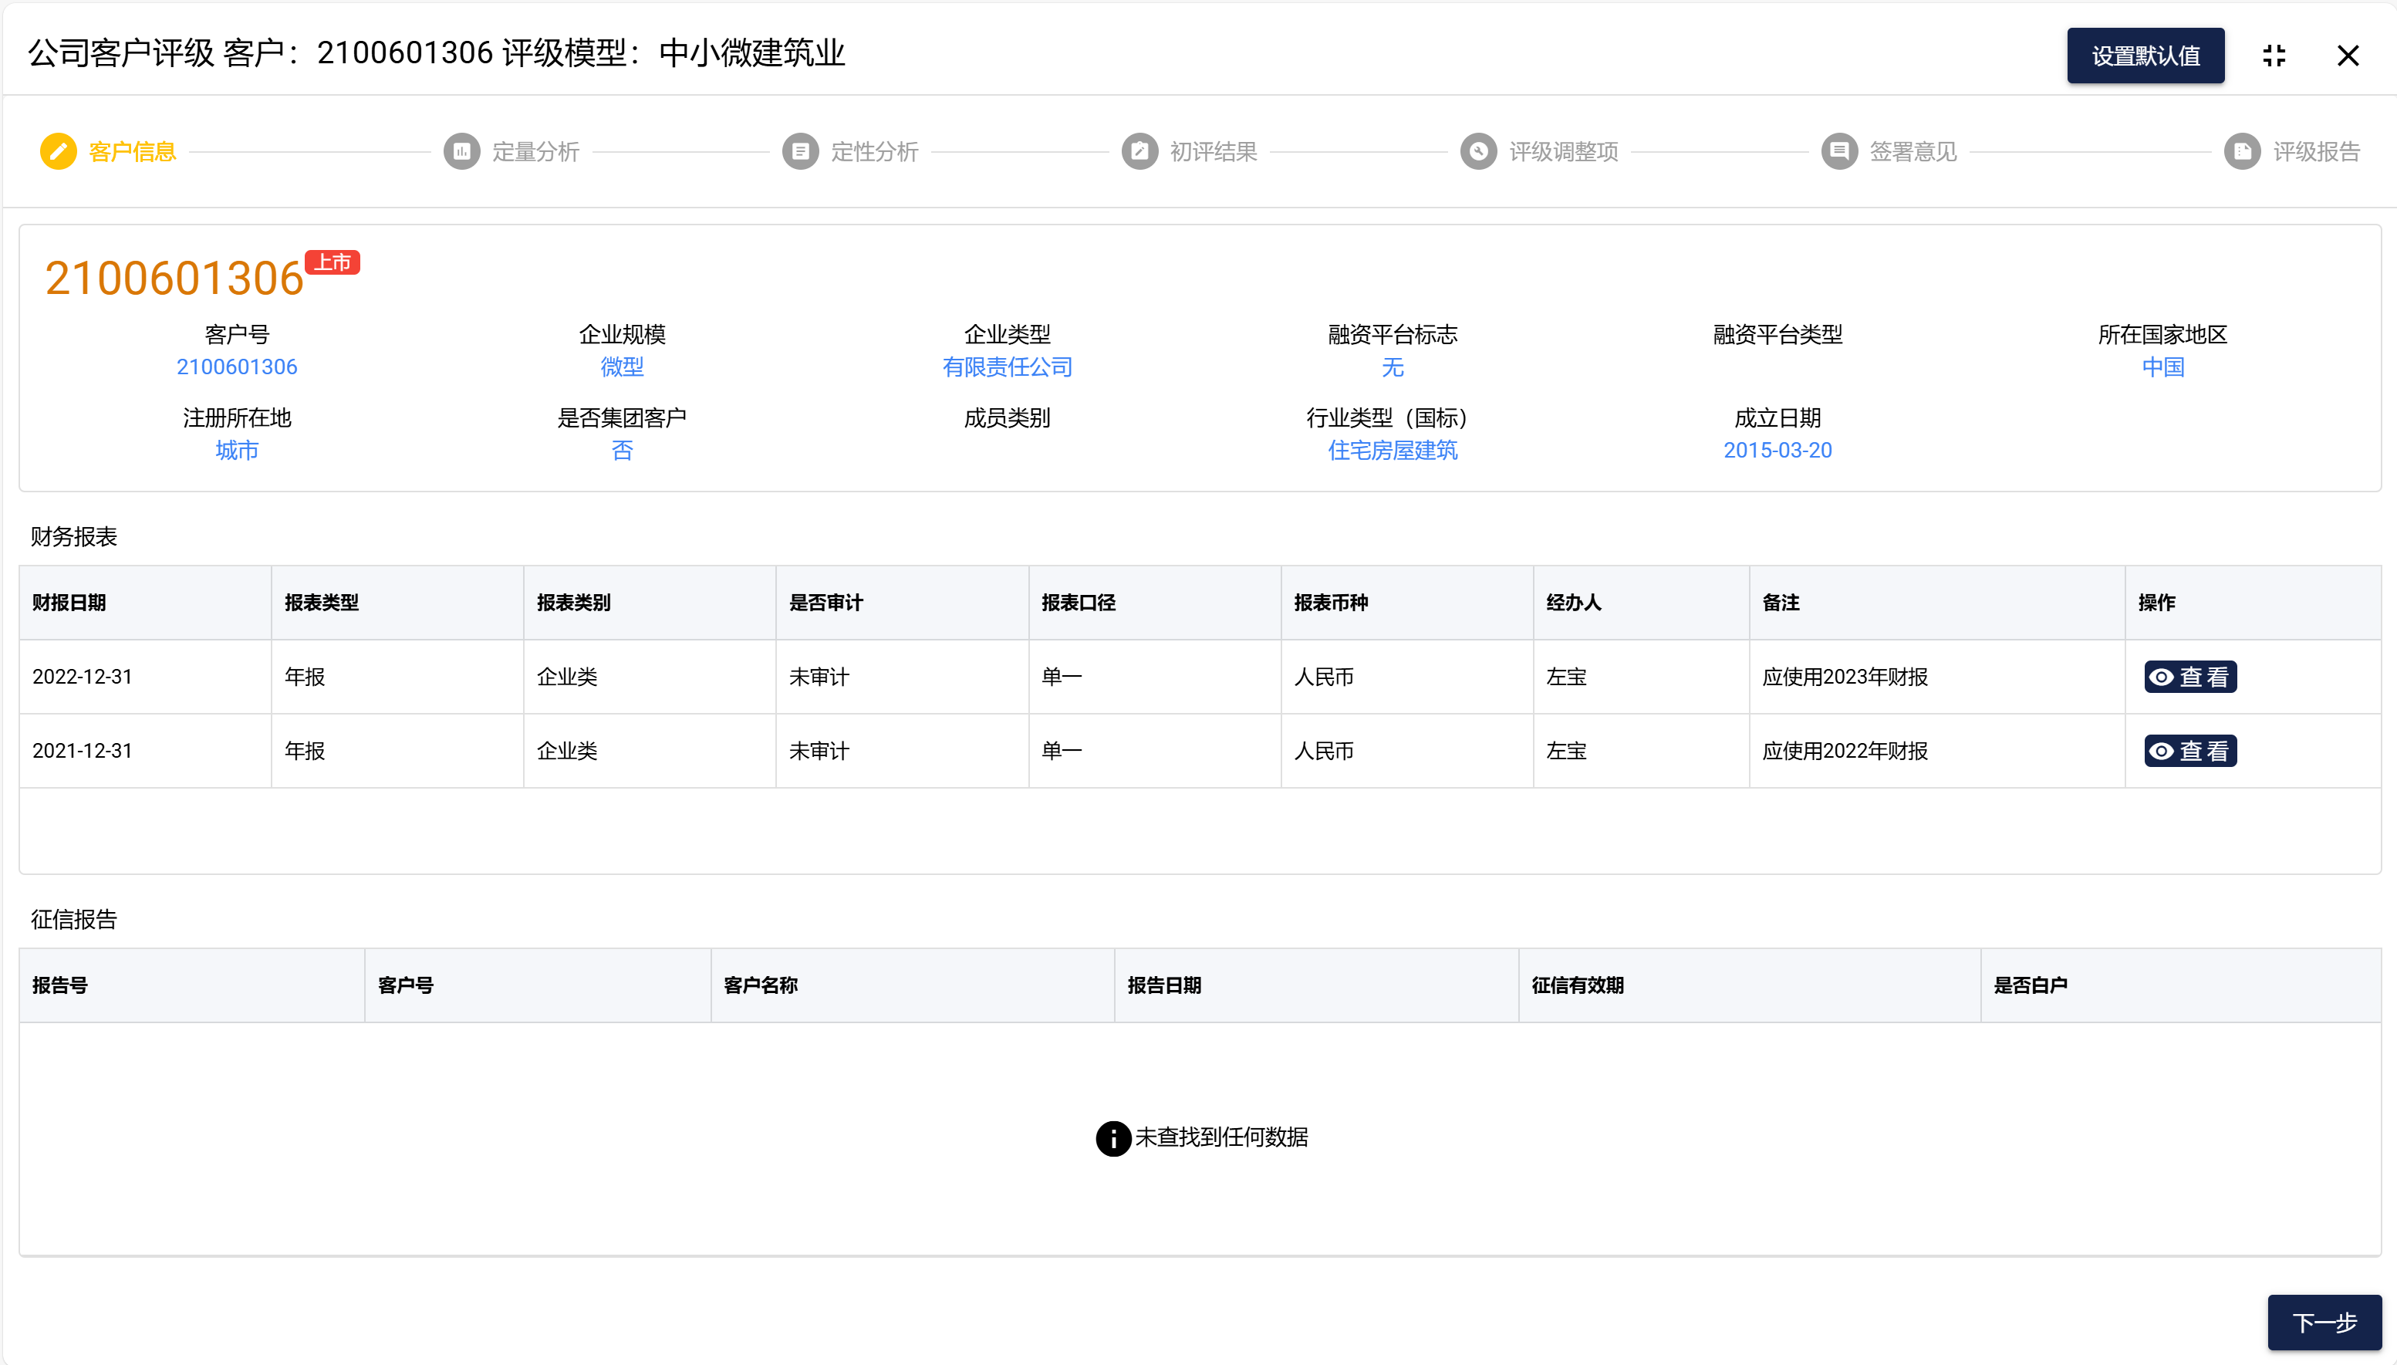Click the red 上市 badge
The width and height of the screenshot is (2397, 1365).
tap(333, 262)
